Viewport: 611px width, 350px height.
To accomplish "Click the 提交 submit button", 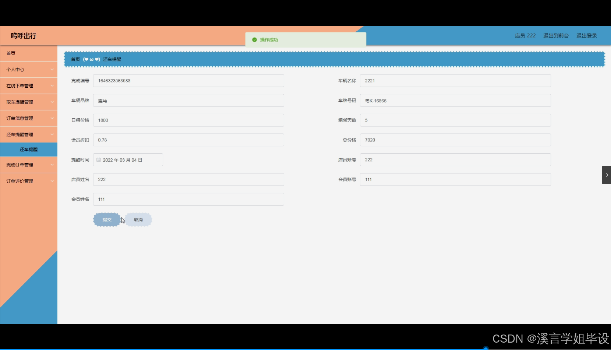I will coord(107,220).
